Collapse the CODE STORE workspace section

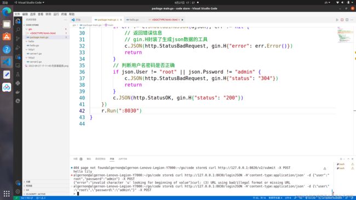[32, 25]
